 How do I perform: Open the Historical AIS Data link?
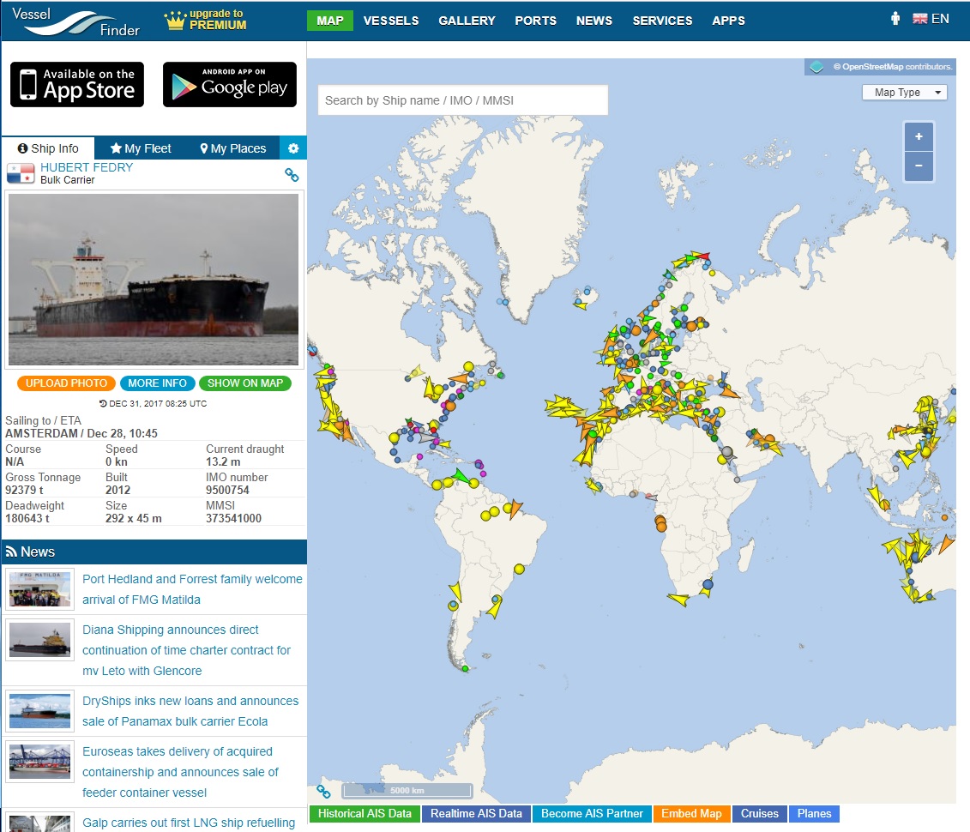click(365, 813)
